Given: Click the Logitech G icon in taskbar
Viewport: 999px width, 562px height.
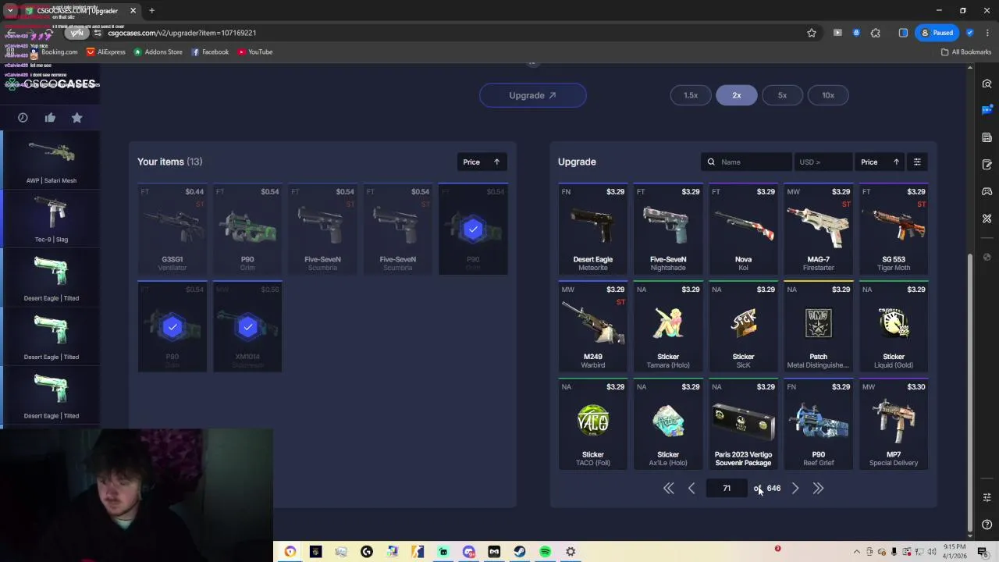Looking at the screenshot, I should point(367,552).
